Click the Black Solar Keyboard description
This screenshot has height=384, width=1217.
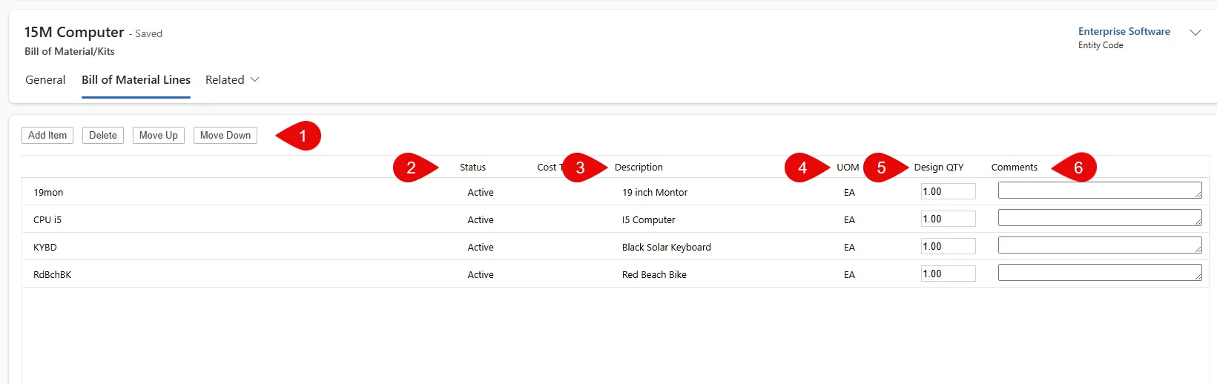pos(667,247)
